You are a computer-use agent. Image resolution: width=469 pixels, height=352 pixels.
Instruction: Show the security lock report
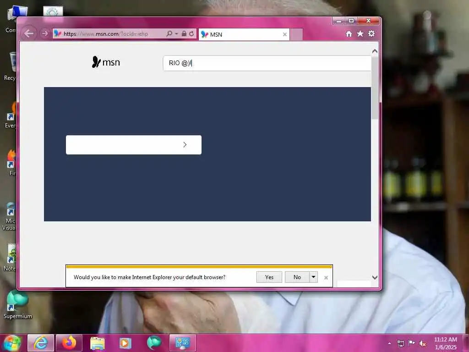(x=184, y=34)
